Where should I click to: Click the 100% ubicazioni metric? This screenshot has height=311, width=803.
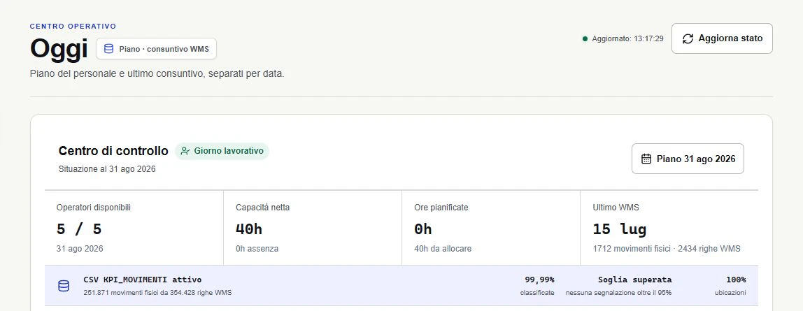731,286
